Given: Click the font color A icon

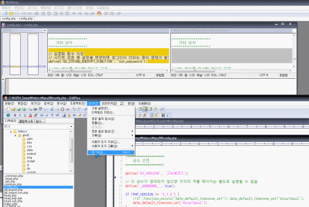Looking at the screenshot, I should [x=30, y=115].
